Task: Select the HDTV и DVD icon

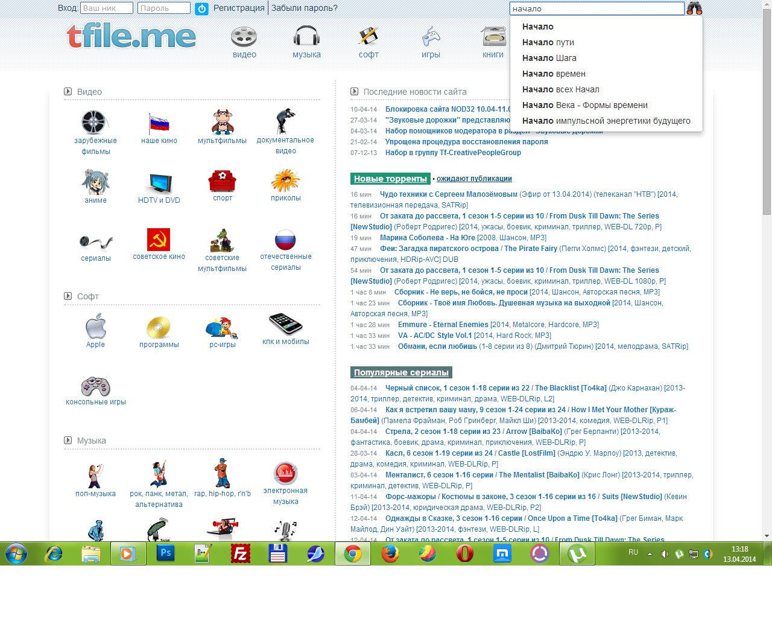Action: tap(159, 182)
